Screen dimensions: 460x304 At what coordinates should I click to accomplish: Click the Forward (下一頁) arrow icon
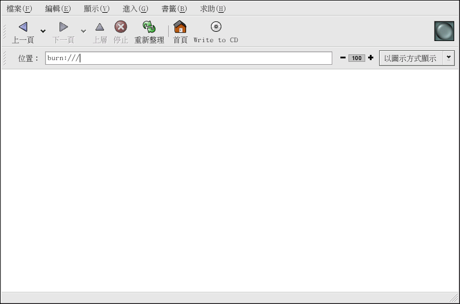(x=64, y=27)
